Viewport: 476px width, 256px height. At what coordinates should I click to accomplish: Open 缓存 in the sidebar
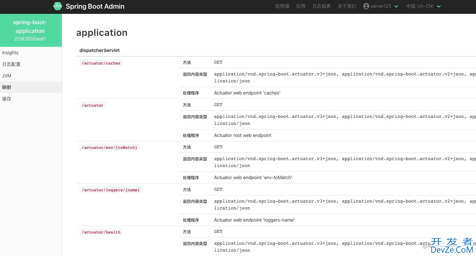(31, 99)
